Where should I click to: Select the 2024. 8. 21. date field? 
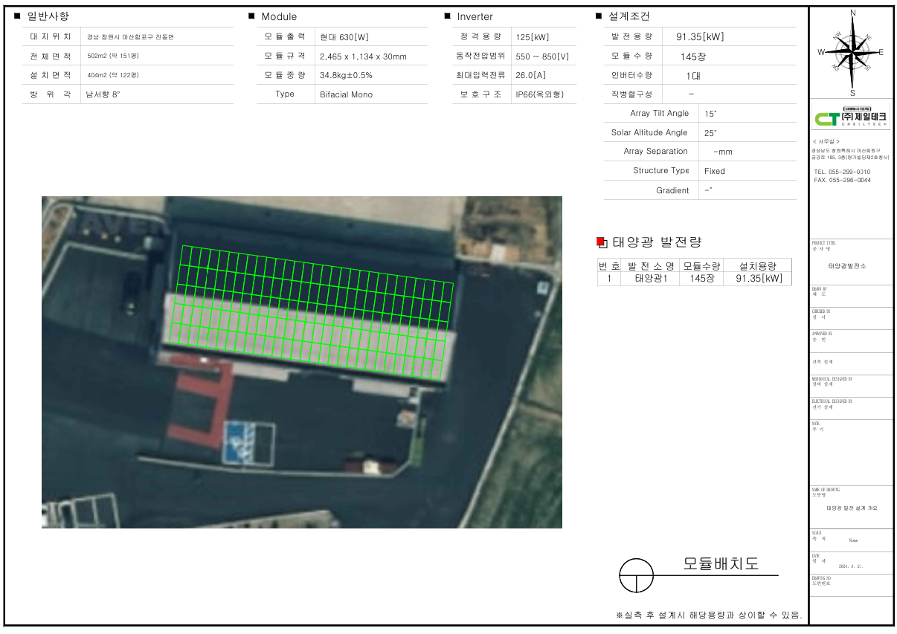tap(852, 566)
